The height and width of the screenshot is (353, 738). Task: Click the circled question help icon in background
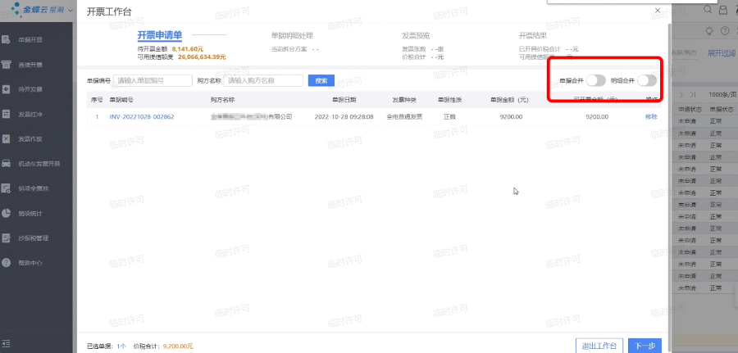tap(725, 31)
